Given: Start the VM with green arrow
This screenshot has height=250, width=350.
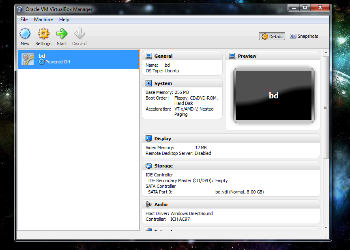Looking at the screenshot, I should (62, 34).
